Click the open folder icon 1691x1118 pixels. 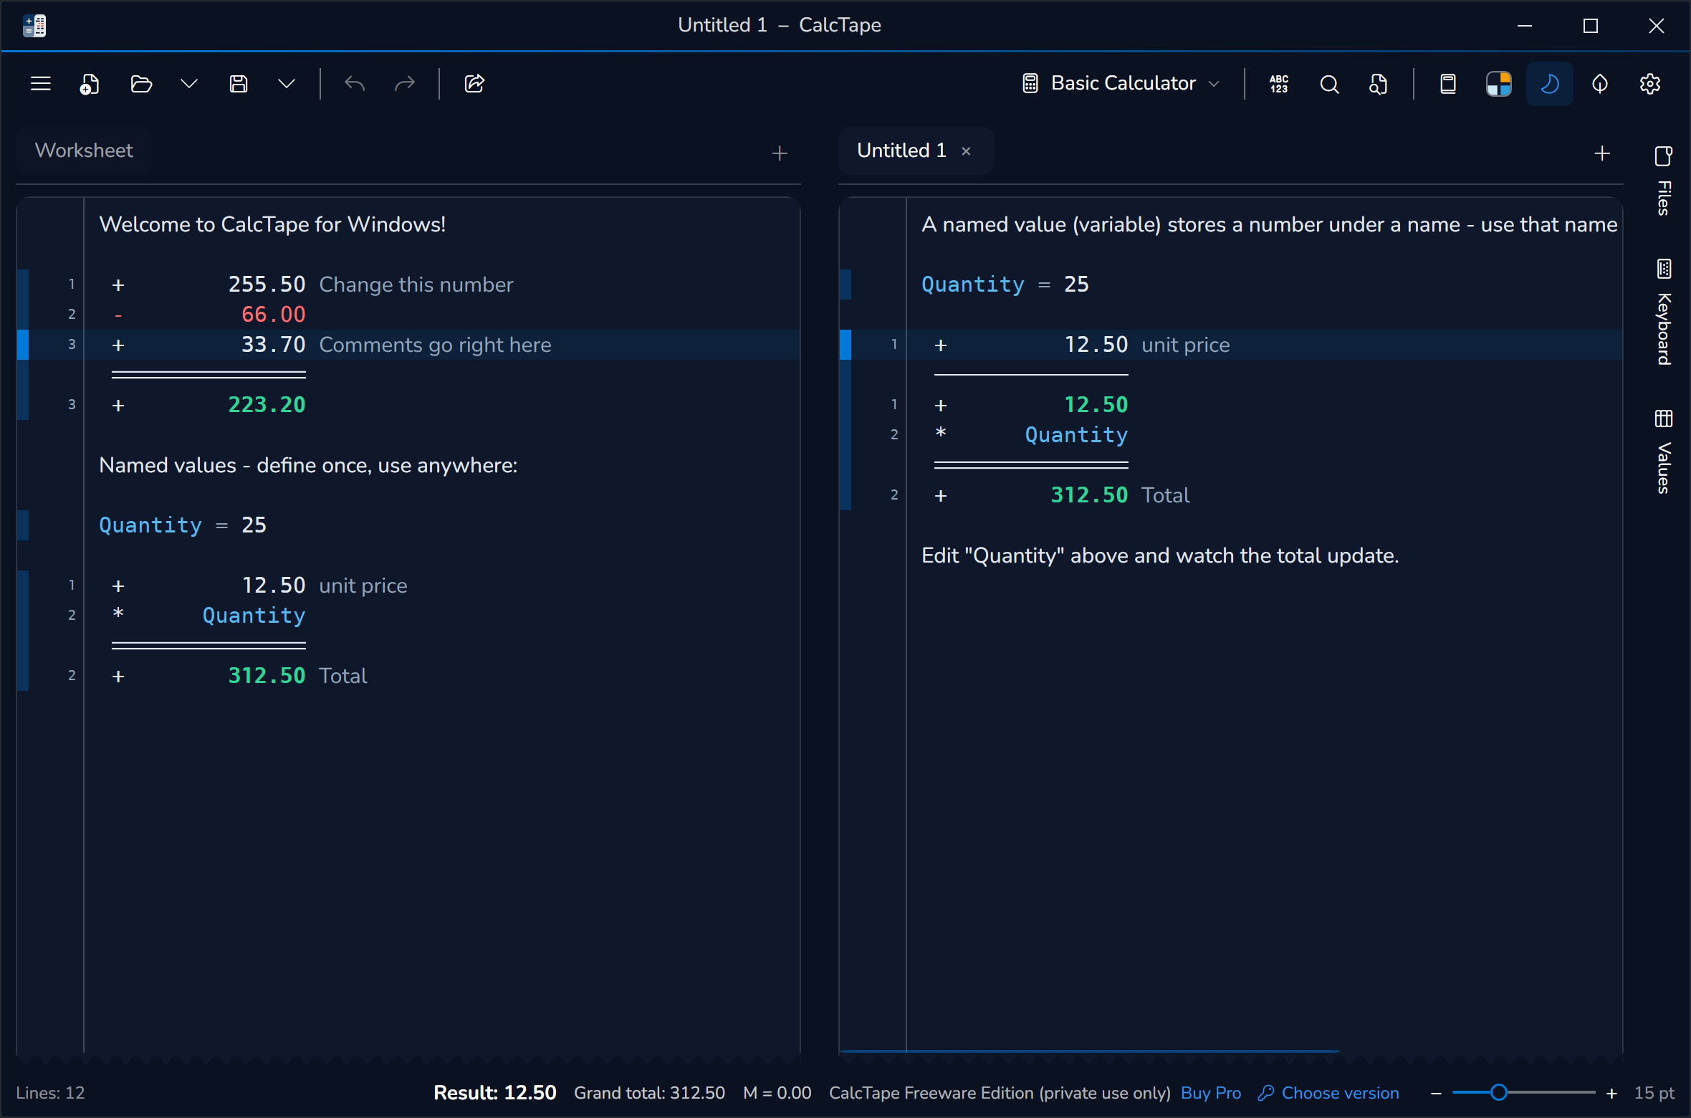point(141,84)
